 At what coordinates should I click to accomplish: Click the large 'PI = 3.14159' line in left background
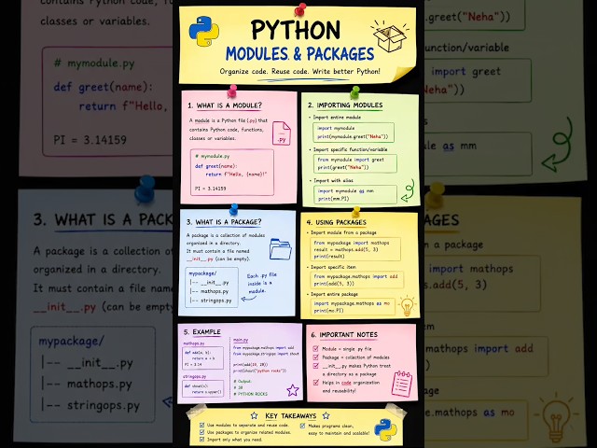pos(90,140)
